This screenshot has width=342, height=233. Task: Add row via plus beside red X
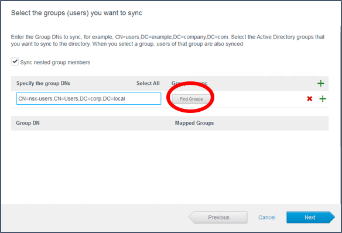point(323,99)
